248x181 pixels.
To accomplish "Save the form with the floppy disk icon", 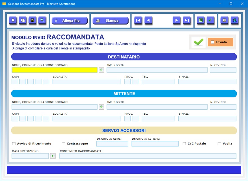I will [x=32, y=20].
